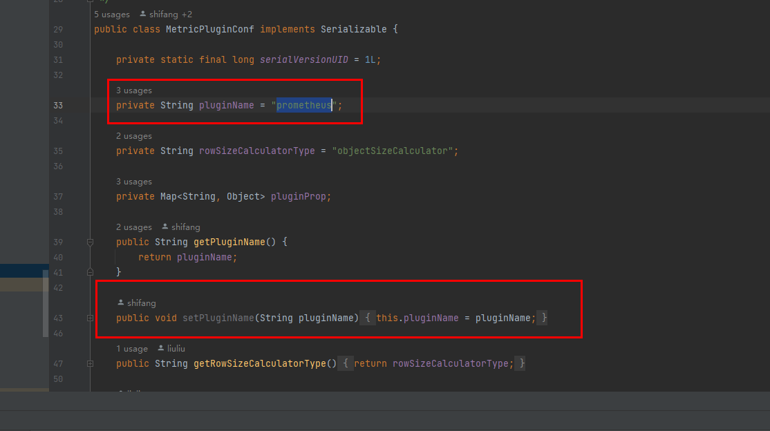770x431 pixels.
Task: Click the collapsed opening brace of setPluginName
Action: (x=367, y=318)
